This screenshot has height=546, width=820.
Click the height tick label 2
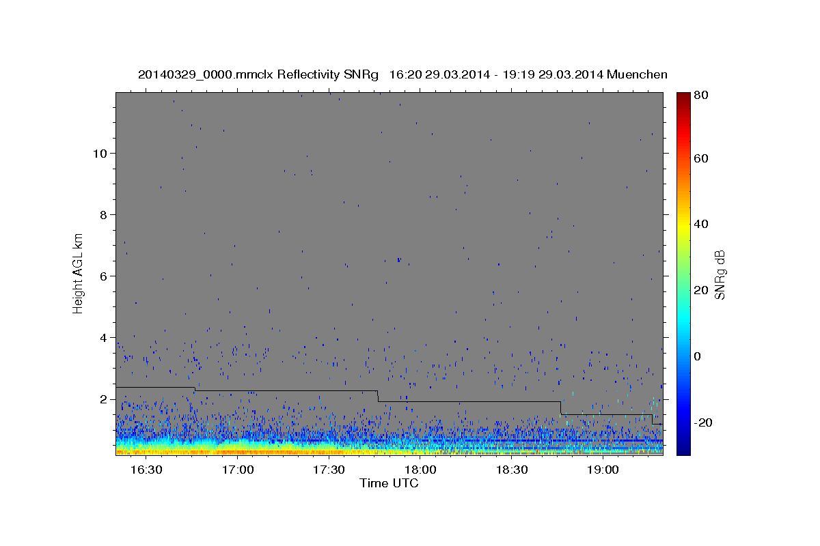[103, 399]
